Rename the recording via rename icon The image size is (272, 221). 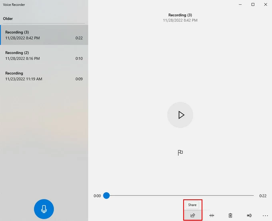[249, 215]
